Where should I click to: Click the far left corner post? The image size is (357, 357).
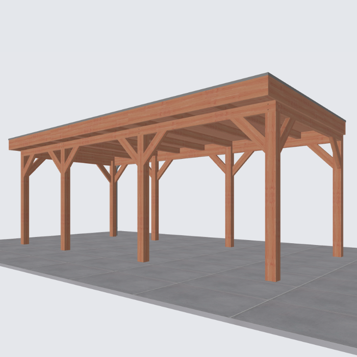pyautogui.click(x=24, y=204)
